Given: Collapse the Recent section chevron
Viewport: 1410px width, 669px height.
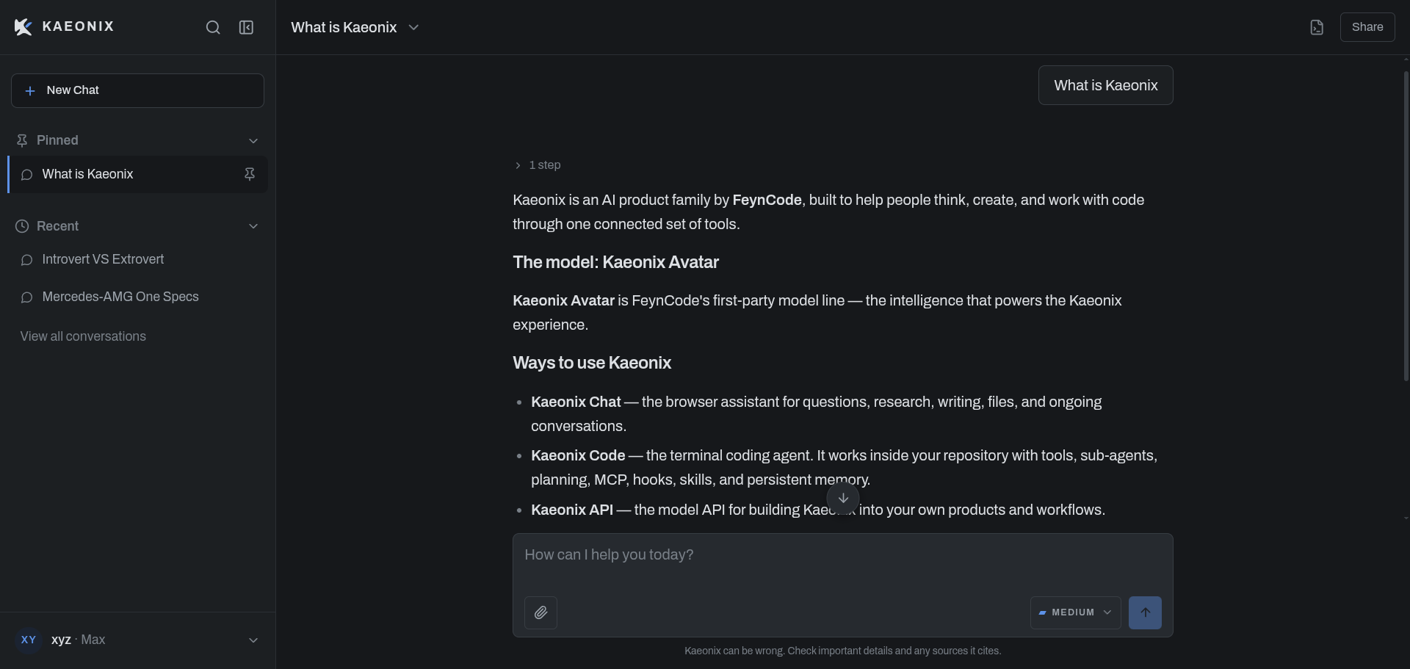Looking at the screenshot, I should (x=253, y=226).
